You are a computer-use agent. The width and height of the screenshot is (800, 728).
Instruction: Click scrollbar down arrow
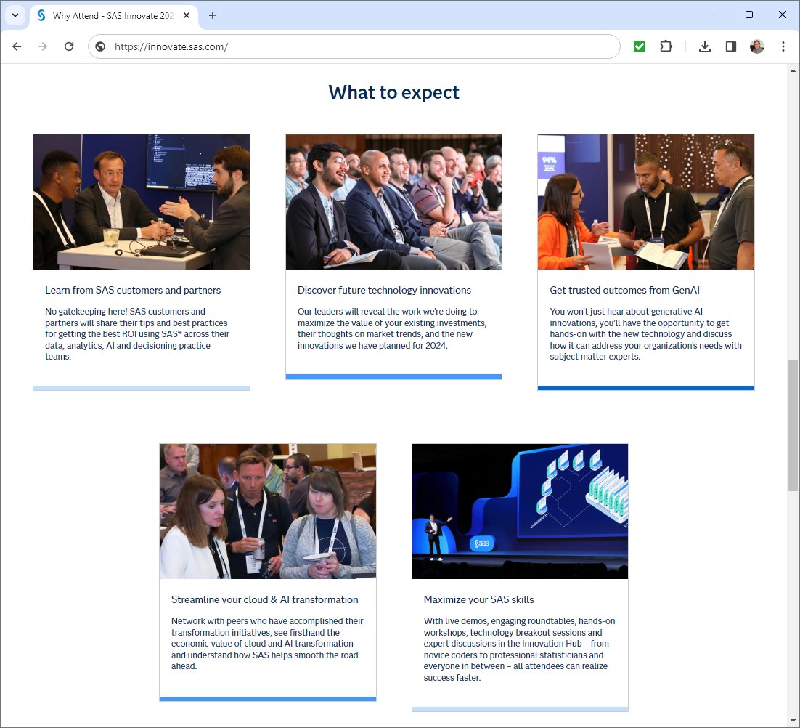[x=793, y=721]
